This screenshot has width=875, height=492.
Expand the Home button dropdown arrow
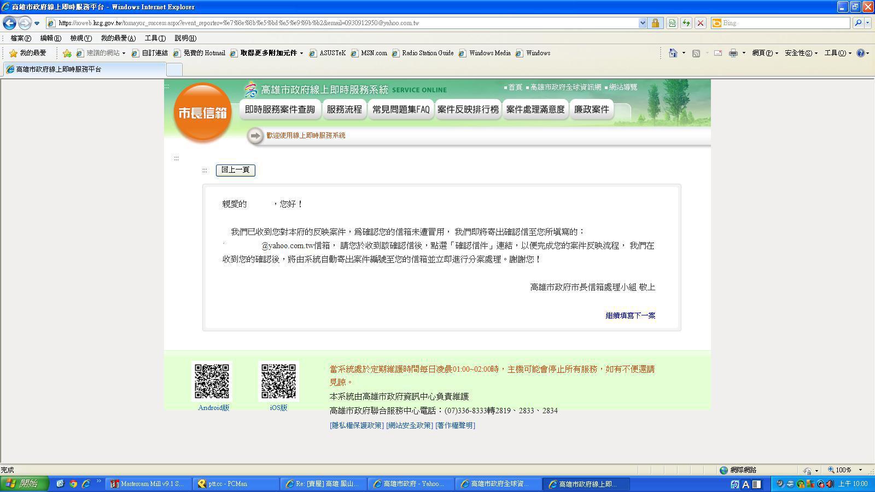(684, 53)
